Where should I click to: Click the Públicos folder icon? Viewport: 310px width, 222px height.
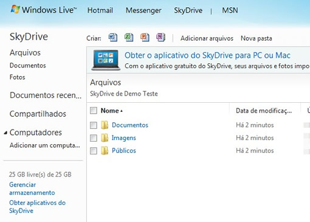pos(105,151)
